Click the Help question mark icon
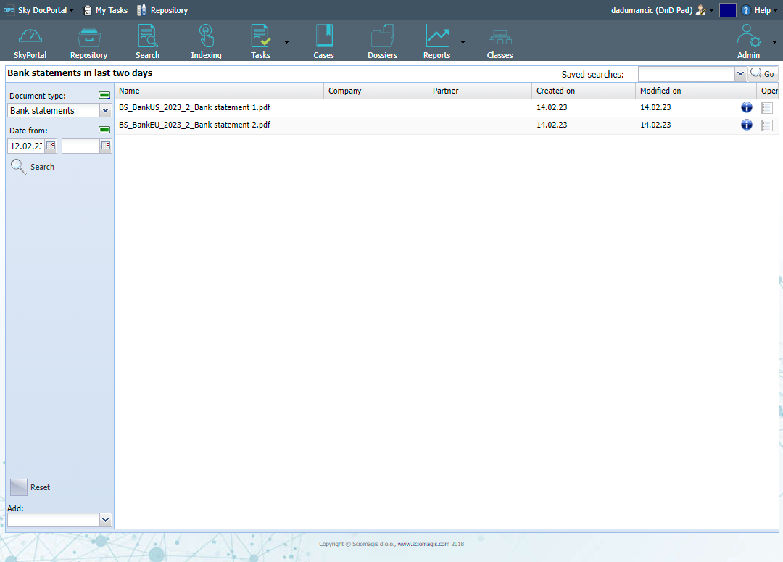 (x=746, y=10)
